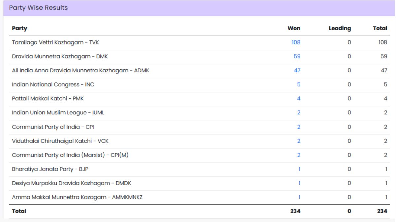Select Bharatiya Janata Party - BJP name
This screenshot has height=222, width=396.
click(x=50, y=169)
